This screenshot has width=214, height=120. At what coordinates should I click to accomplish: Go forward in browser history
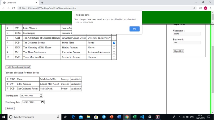8,8
